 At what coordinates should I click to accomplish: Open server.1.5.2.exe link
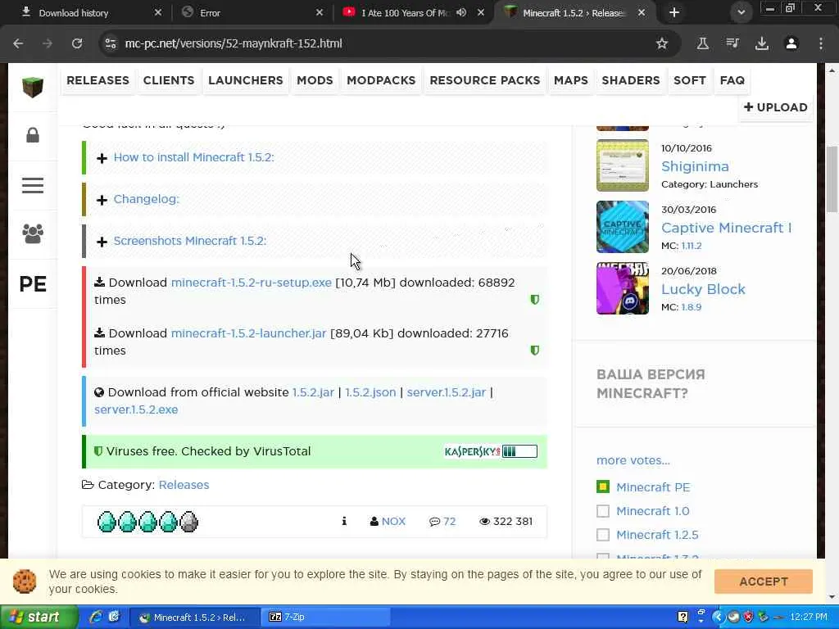(x=136, y=410)
